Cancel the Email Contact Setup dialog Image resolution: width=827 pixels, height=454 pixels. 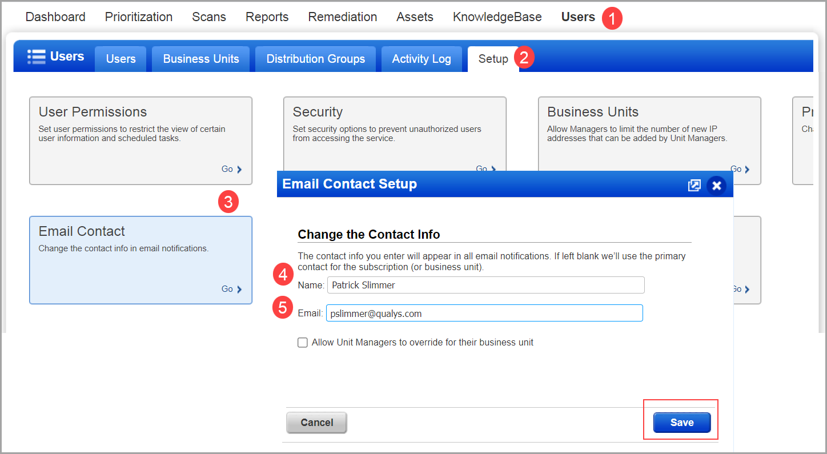pyautogui.click(x=316, y=422)
